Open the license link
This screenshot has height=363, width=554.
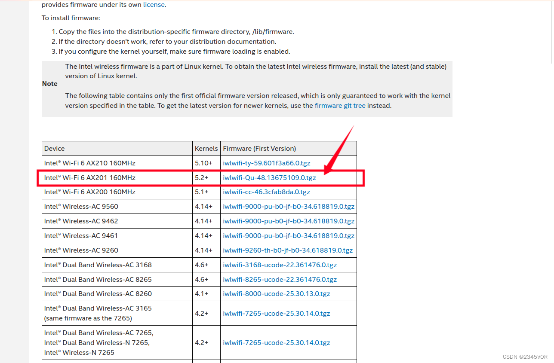[x=154, y=5]
